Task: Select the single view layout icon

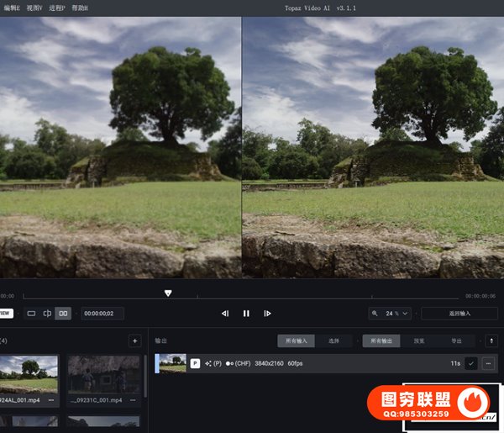Action: coord(31,314)
